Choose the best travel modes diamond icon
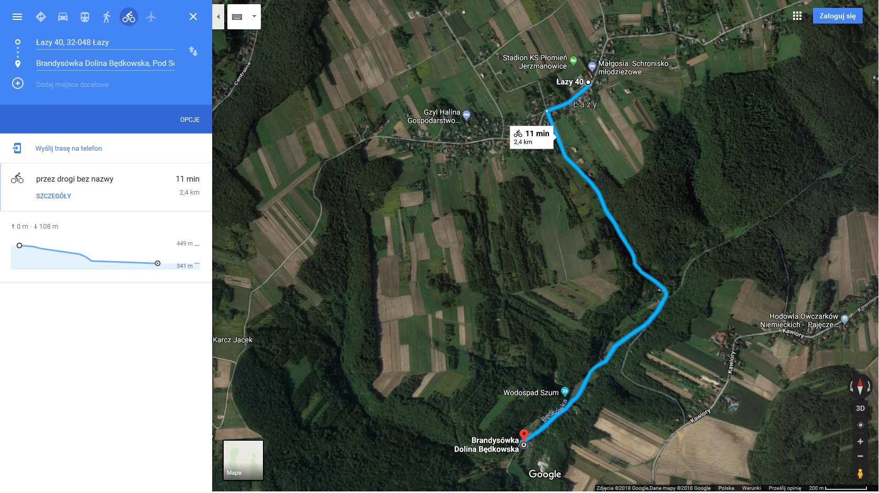The height and width of the screenshot is (493, 879). (41, 17)
